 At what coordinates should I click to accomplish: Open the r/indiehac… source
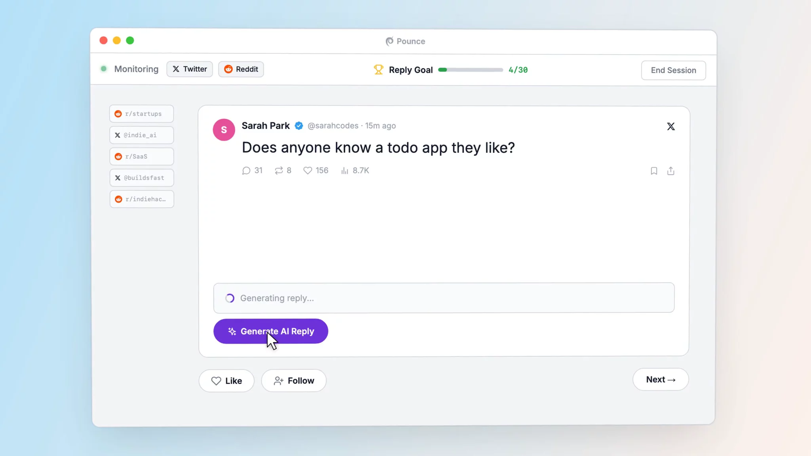click(x=142, y=199)
